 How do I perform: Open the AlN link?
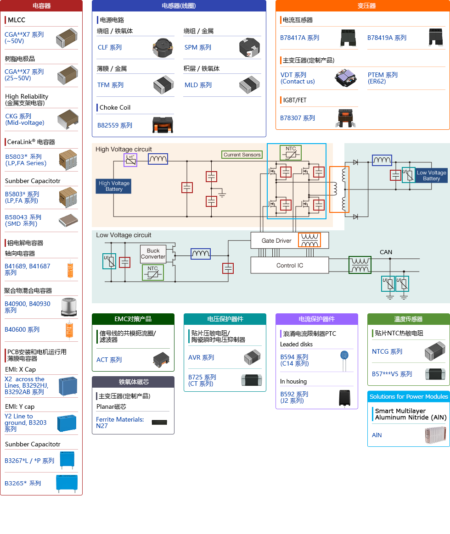tap(377, 435)
